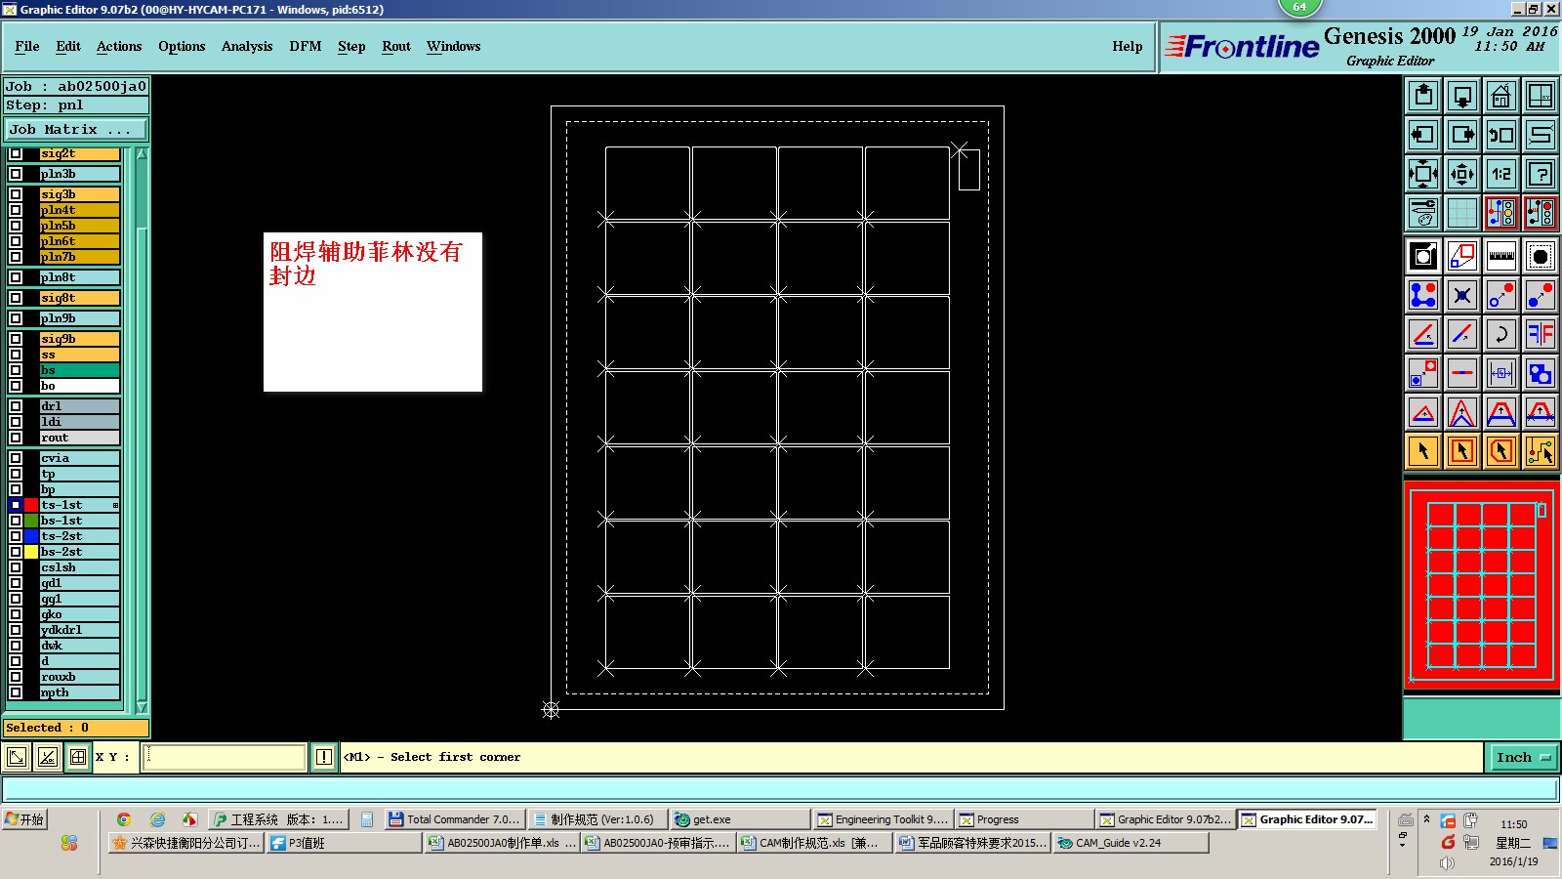Open the DFM menu
1562x879 pixels.
(306, 46)
